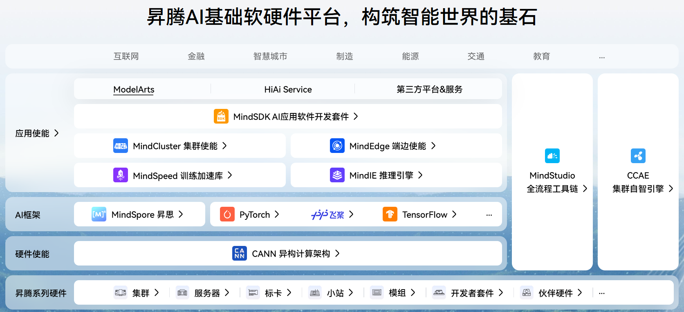Click the MindSDK orange SDK icon

point(221,116)
